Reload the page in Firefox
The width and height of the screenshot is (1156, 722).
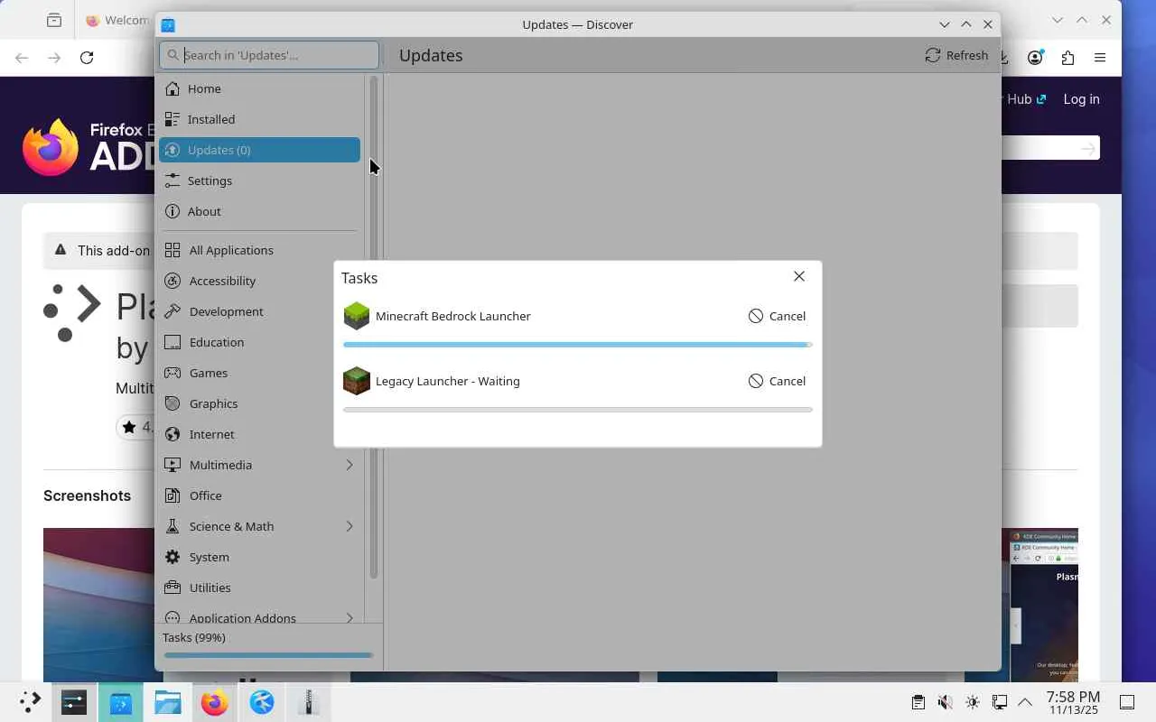point(87,58)
